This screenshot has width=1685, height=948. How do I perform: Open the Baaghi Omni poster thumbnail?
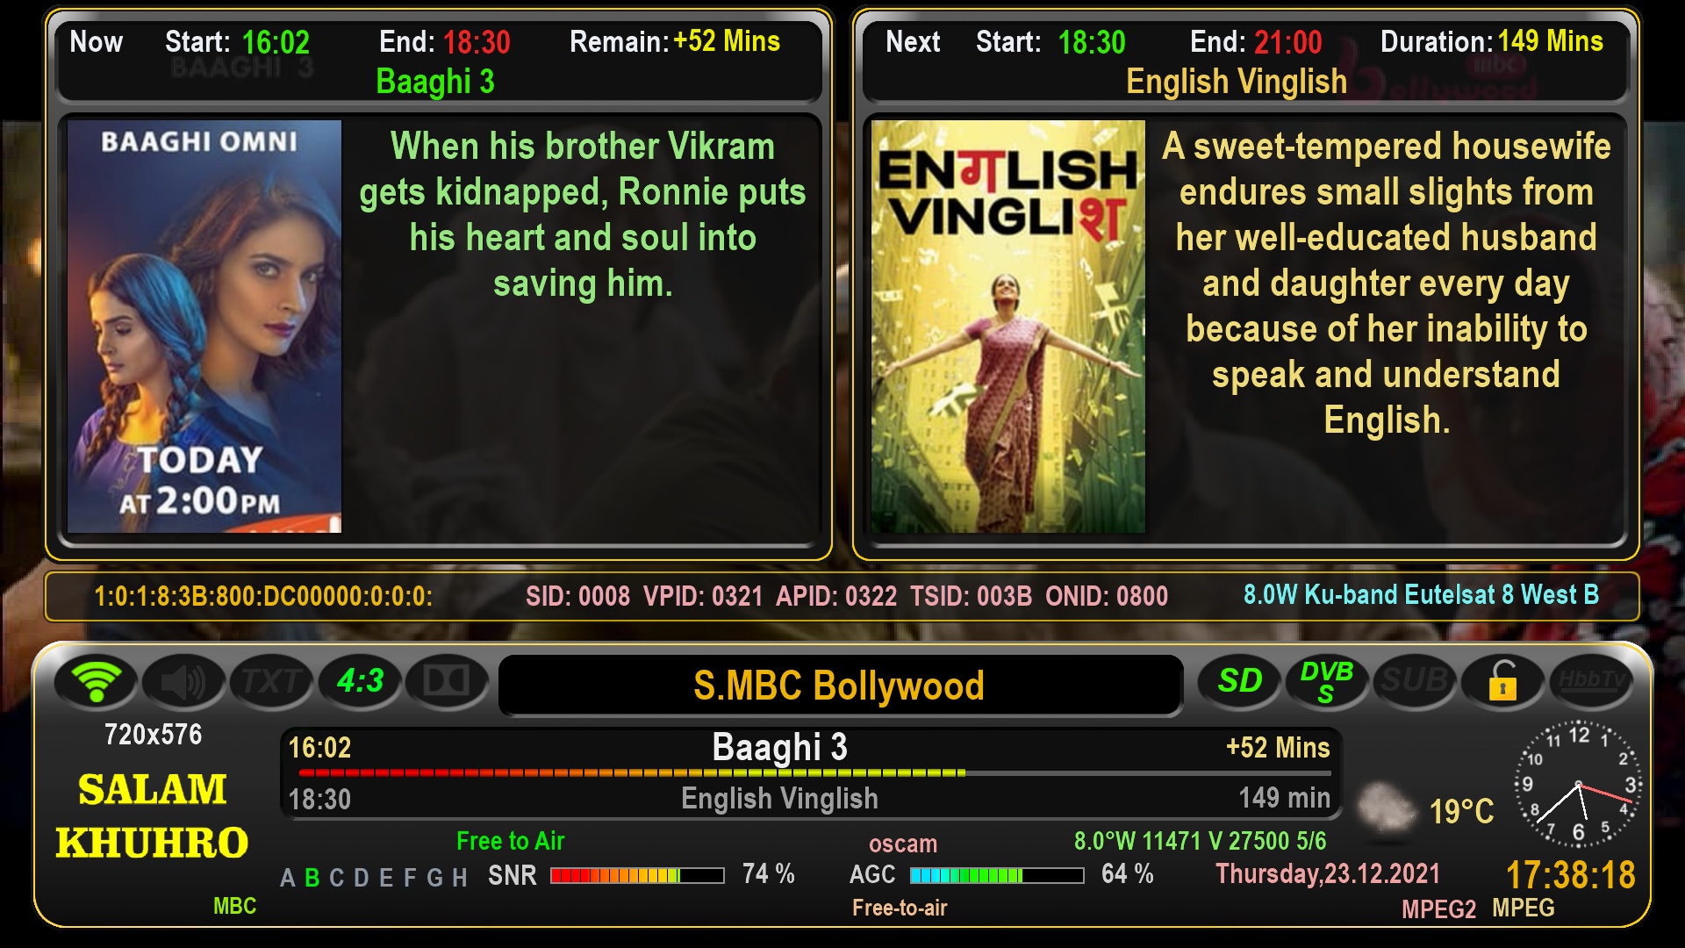pyautogui.click(x=204, y=327)
